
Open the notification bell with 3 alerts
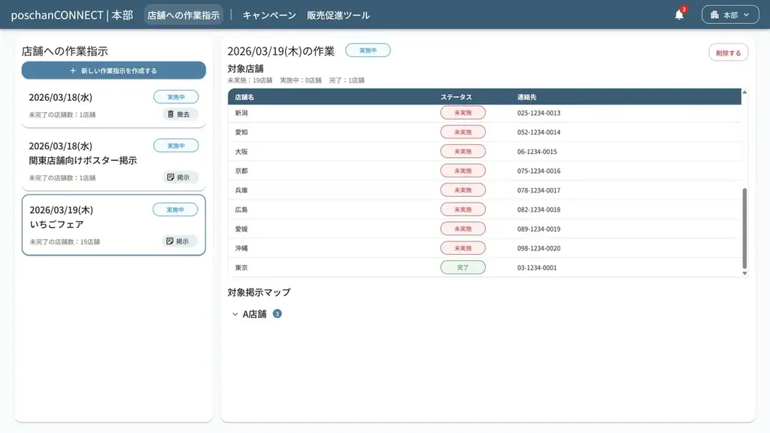pyautogui.click(x=679, y=14)
